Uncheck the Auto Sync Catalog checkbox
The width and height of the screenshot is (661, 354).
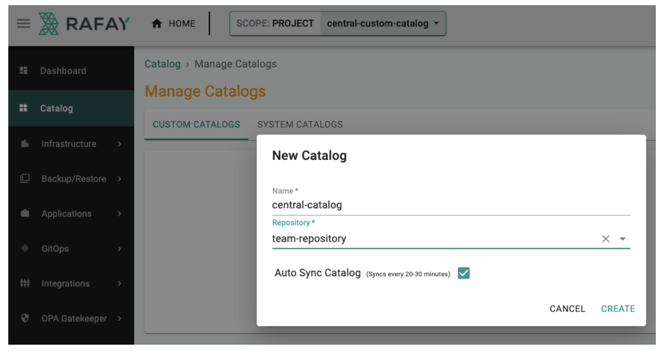click(x=464, y=273)
